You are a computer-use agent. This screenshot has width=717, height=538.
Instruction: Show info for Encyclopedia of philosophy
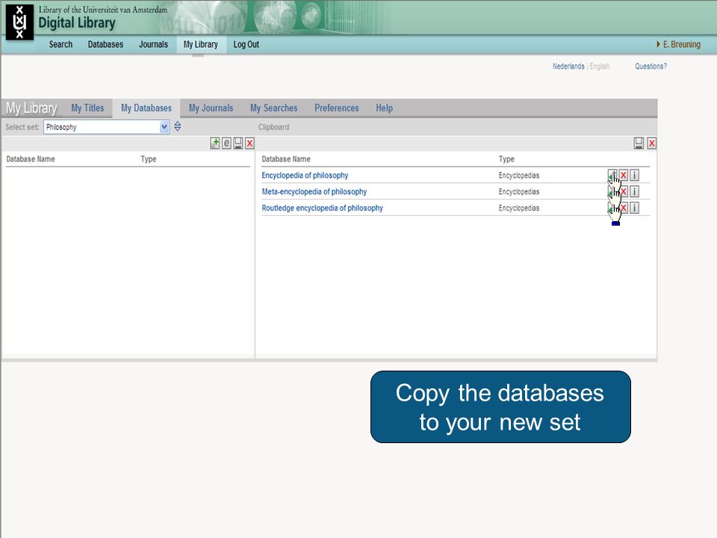[634, 175]
